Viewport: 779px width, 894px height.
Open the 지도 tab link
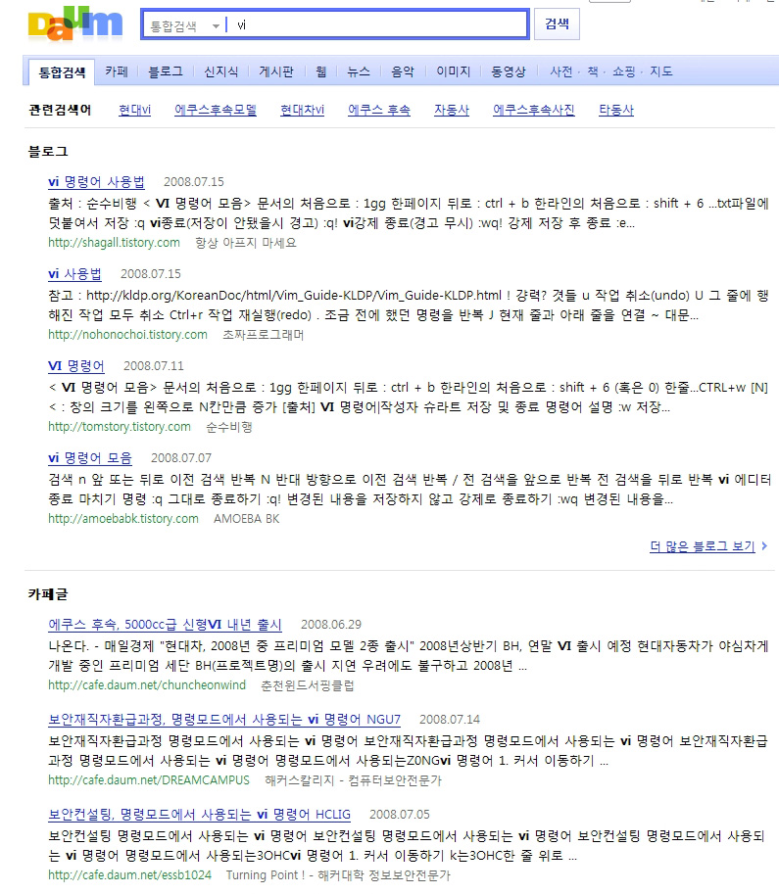point(661,71)
